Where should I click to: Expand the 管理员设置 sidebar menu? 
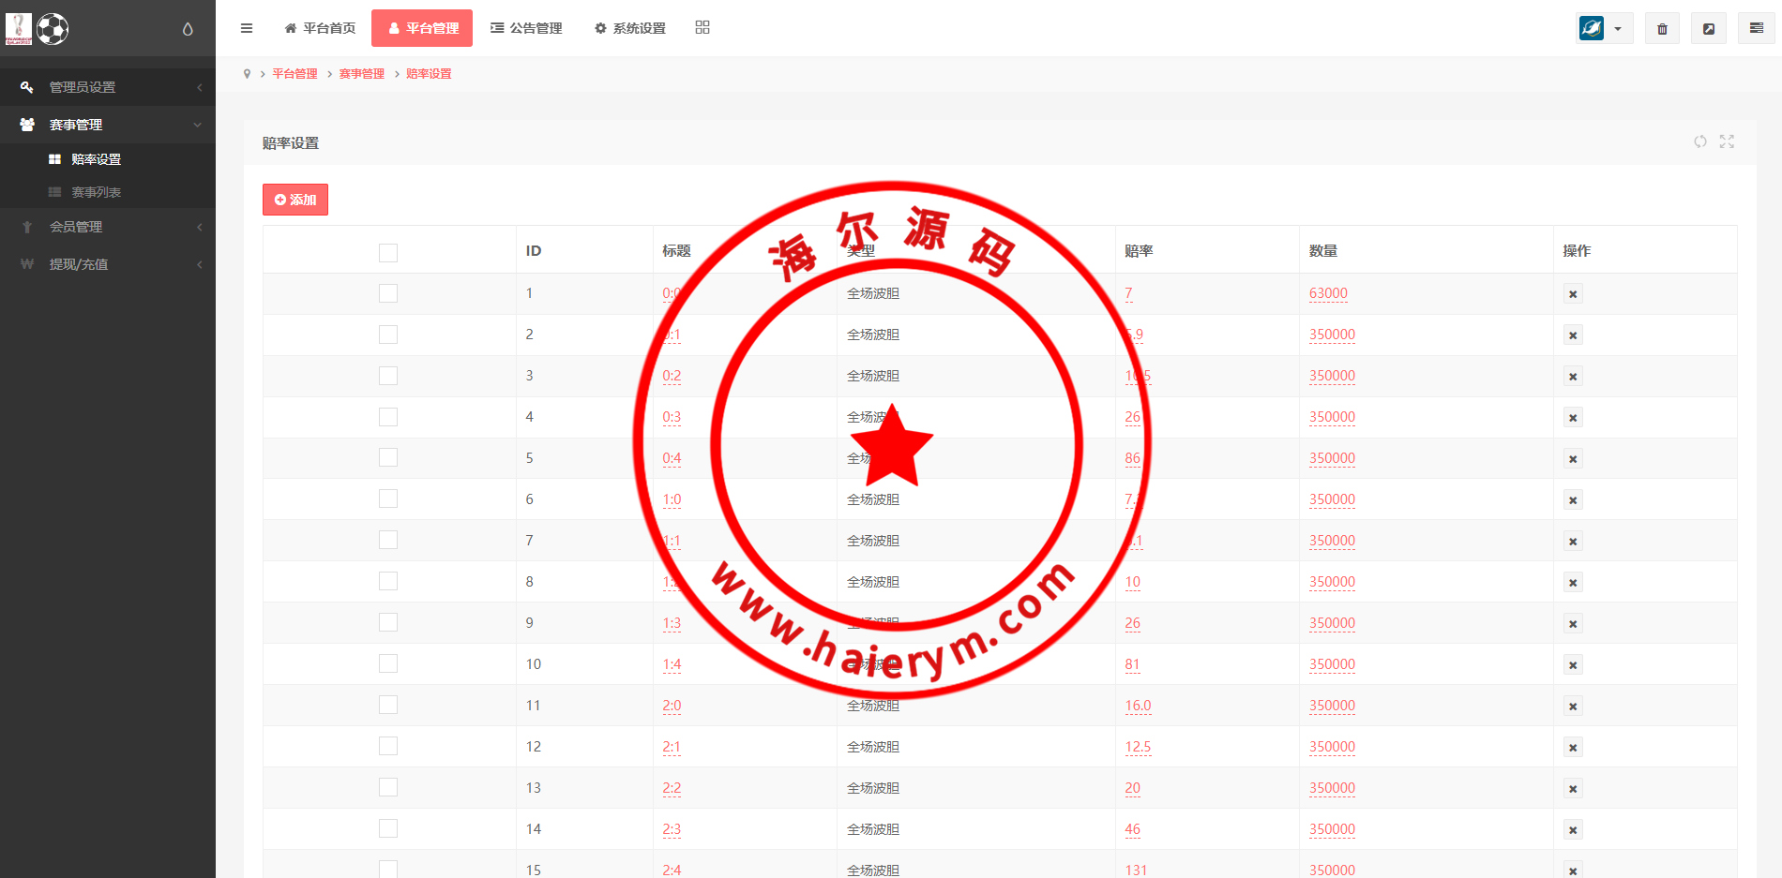pyautogui.click(x=108, y=87)
